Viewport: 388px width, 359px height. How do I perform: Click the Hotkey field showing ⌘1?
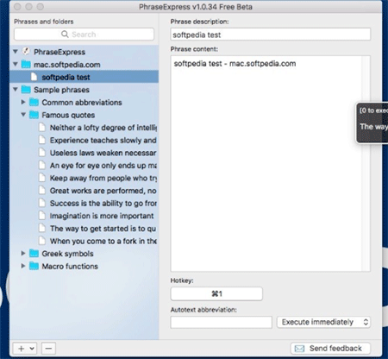(x=216, y=293)
